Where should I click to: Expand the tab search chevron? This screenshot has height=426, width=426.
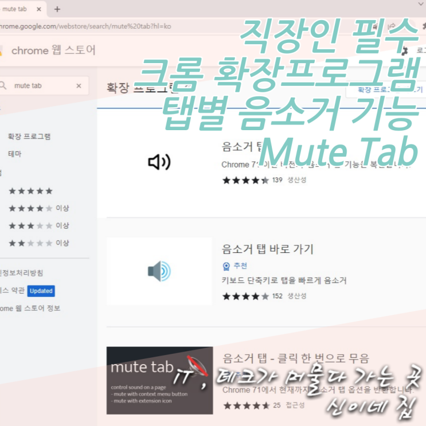[x=421, y=3]
